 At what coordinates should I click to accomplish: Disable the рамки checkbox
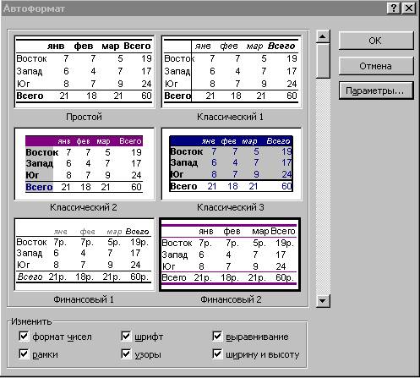[x=24, y=353]
